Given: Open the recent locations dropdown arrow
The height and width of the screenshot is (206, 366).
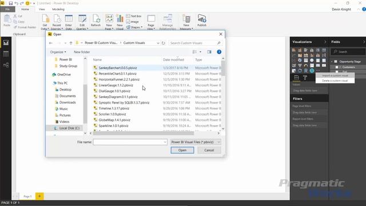Looking at the screenshot, I should [65, 43].
